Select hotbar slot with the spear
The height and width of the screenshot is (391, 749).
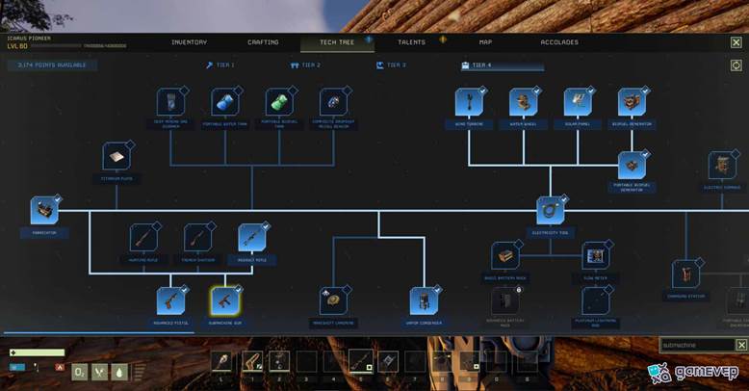click(361, 361)
